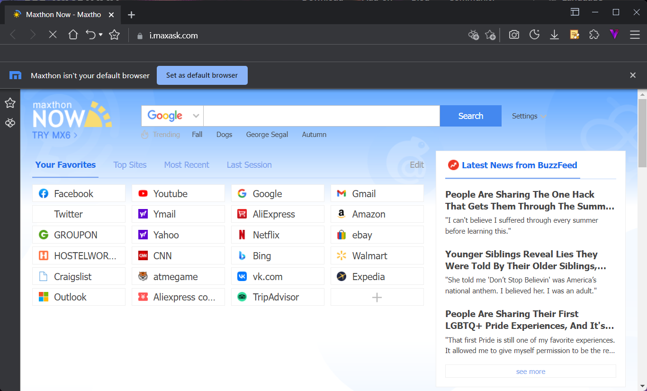647x391 pixels.
Task: Open the Craigslist favorite tile
Action: pyautogui.click(x=79, y=276)
